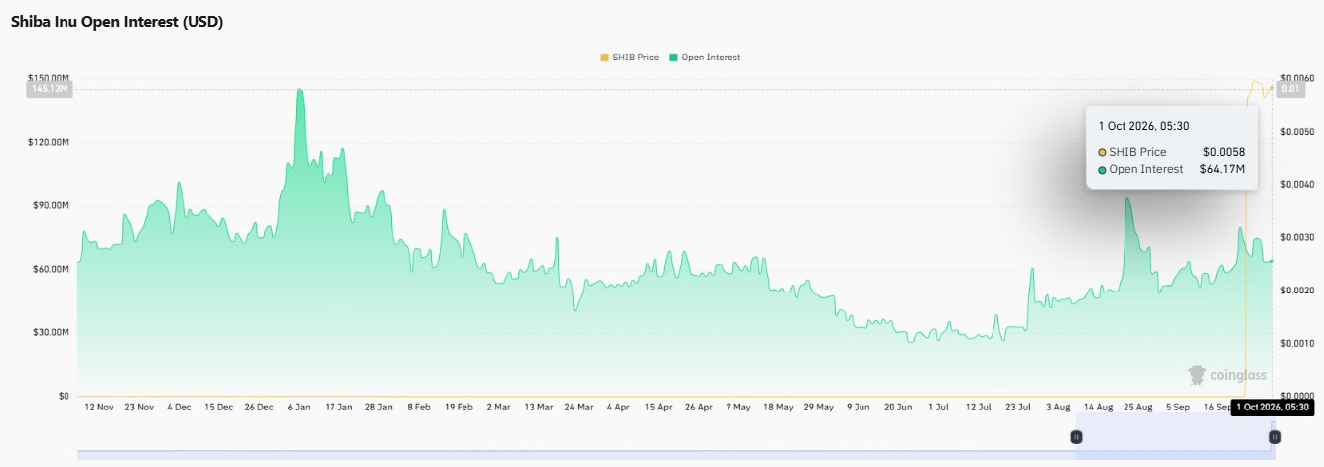Click the $60.00M y-axis label
Viewport: 1324px width, 467px height.
coord(51,269)
